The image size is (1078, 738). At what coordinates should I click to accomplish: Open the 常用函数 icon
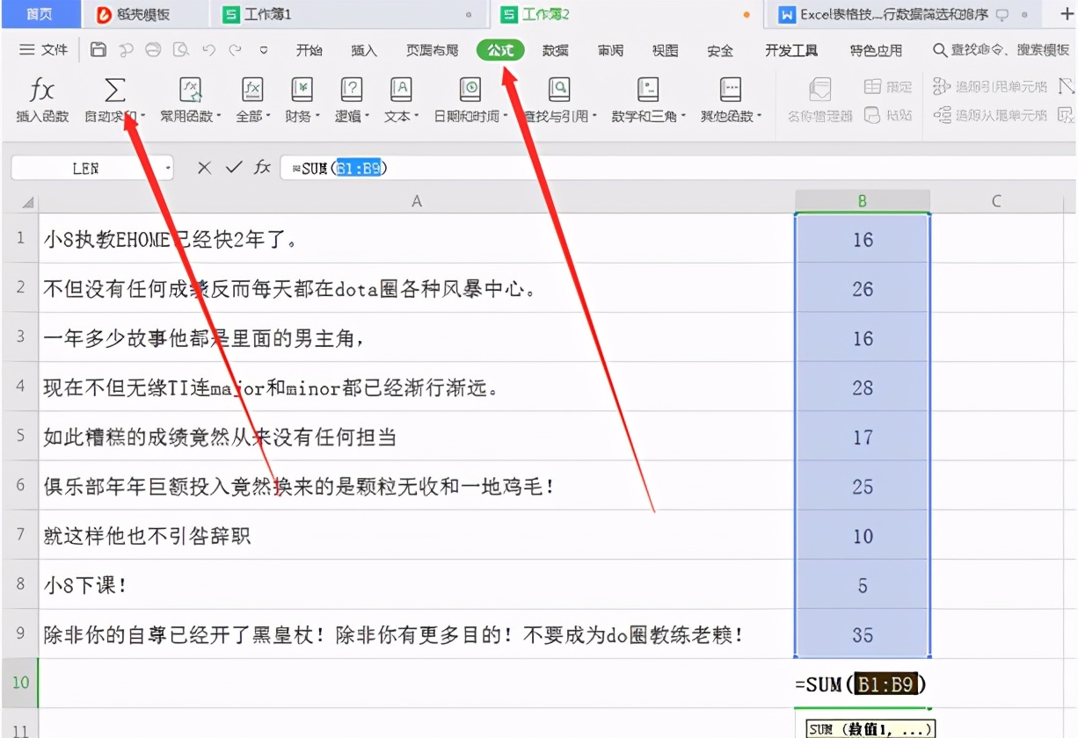[x=191, y=89]
